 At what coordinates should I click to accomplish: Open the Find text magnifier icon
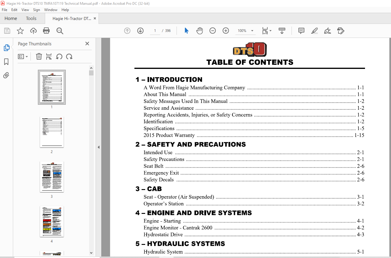[x=60, y=31]
